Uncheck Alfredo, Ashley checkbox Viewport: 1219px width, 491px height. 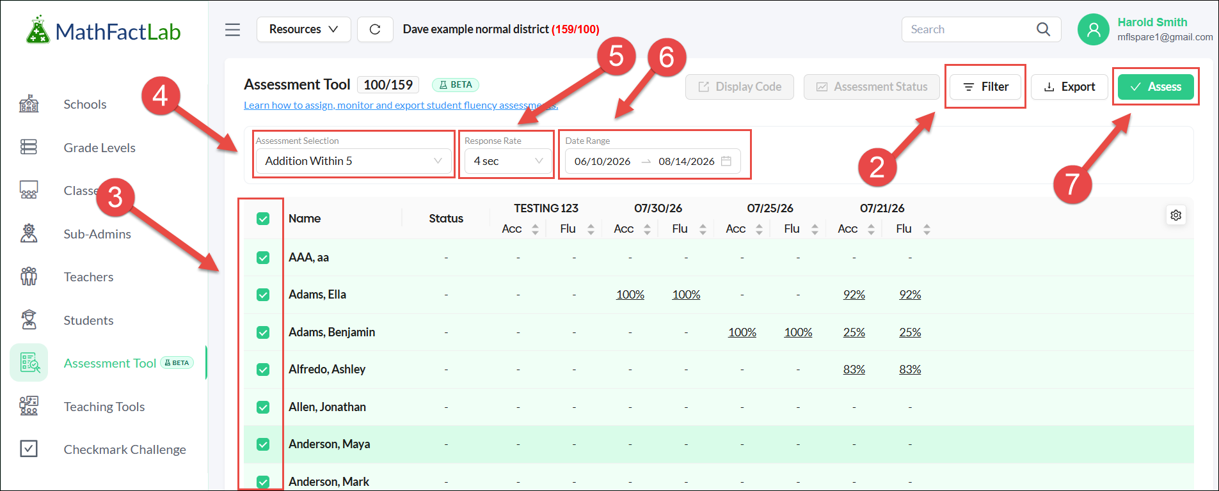click(x=263, y=370)
